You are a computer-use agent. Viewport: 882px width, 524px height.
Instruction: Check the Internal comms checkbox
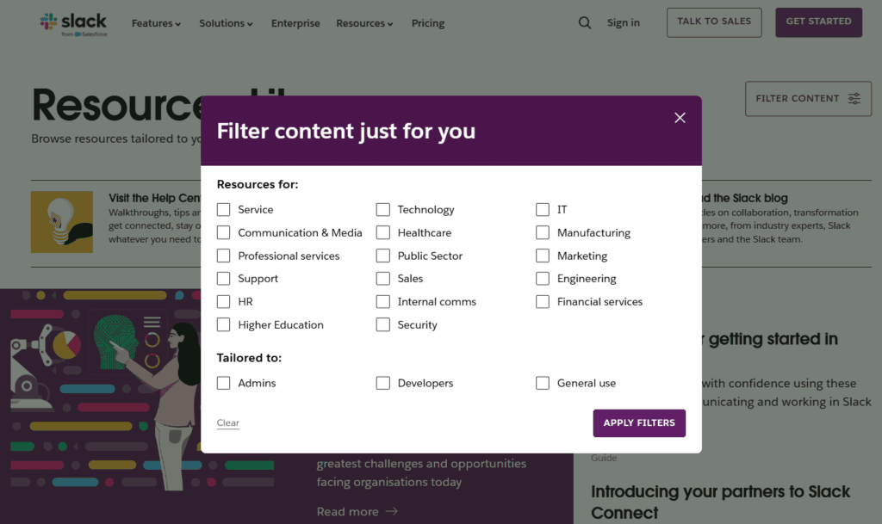(383, 302)
